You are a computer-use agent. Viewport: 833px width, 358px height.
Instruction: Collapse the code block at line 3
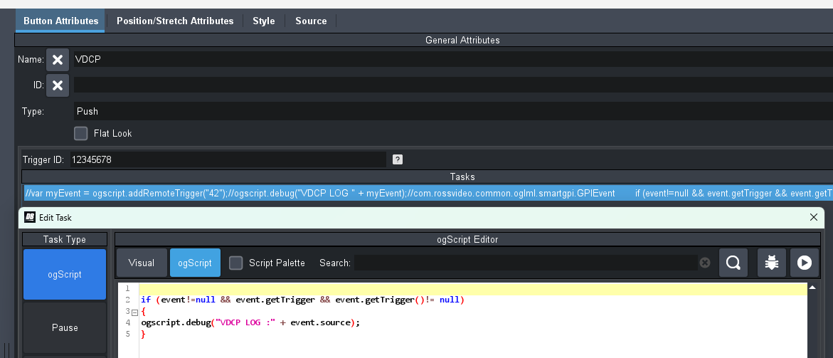[134, 312]
